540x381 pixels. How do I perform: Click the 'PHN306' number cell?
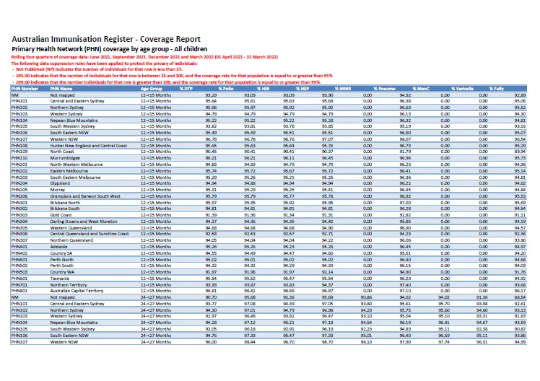click(x=19, y=234)
